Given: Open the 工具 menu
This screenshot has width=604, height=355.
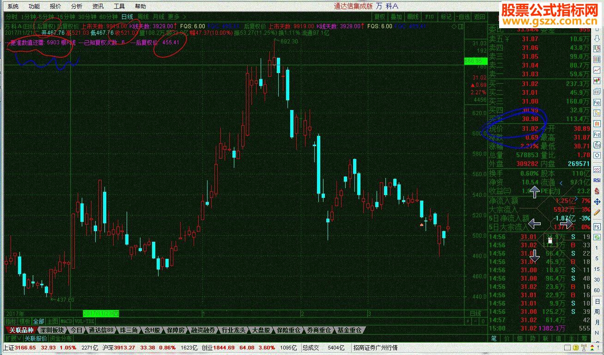Looking at the screenshot, I should [x=119, y=6].
